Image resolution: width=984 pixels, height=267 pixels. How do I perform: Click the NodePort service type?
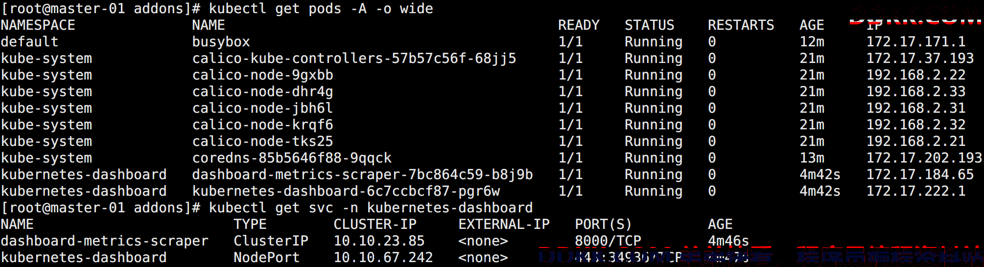click(x=267, y=258)
